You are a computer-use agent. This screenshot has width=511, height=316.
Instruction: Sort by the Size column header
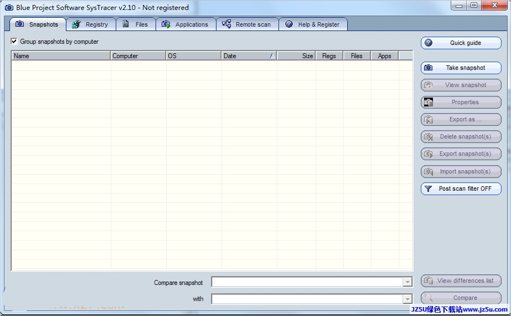coord(296,56)
